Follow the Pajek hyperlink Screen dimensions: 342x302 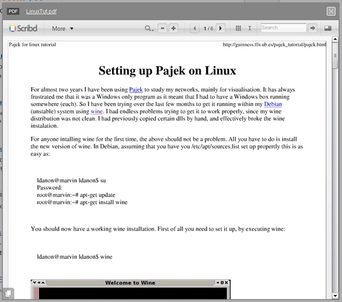point(136,90)
